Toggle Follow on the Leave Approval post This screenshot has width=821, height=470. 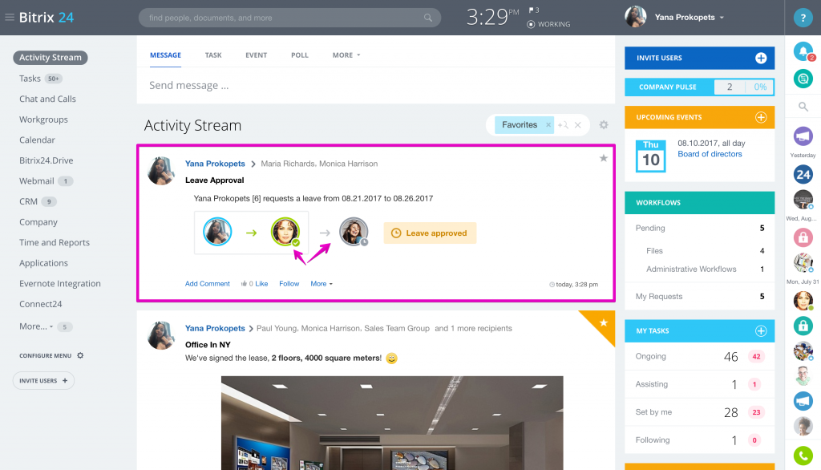[x=289, y=283]
